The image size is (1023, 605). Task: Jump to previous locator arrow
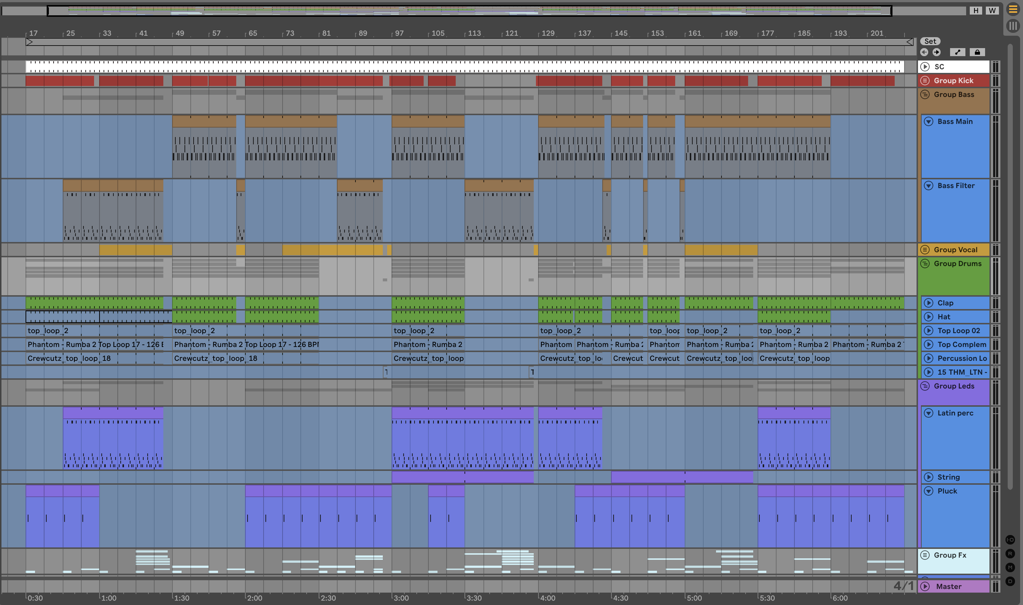(x=924, y=52)
